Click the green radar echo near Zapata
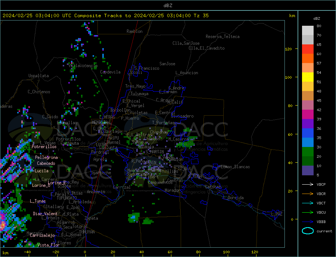336x257 pixels. [134, 217]
